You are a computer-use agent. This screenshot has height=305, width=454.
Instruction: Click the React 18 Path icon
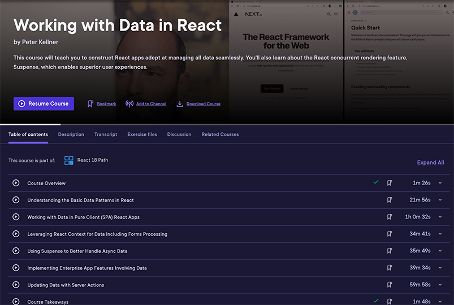click(69, 160)
